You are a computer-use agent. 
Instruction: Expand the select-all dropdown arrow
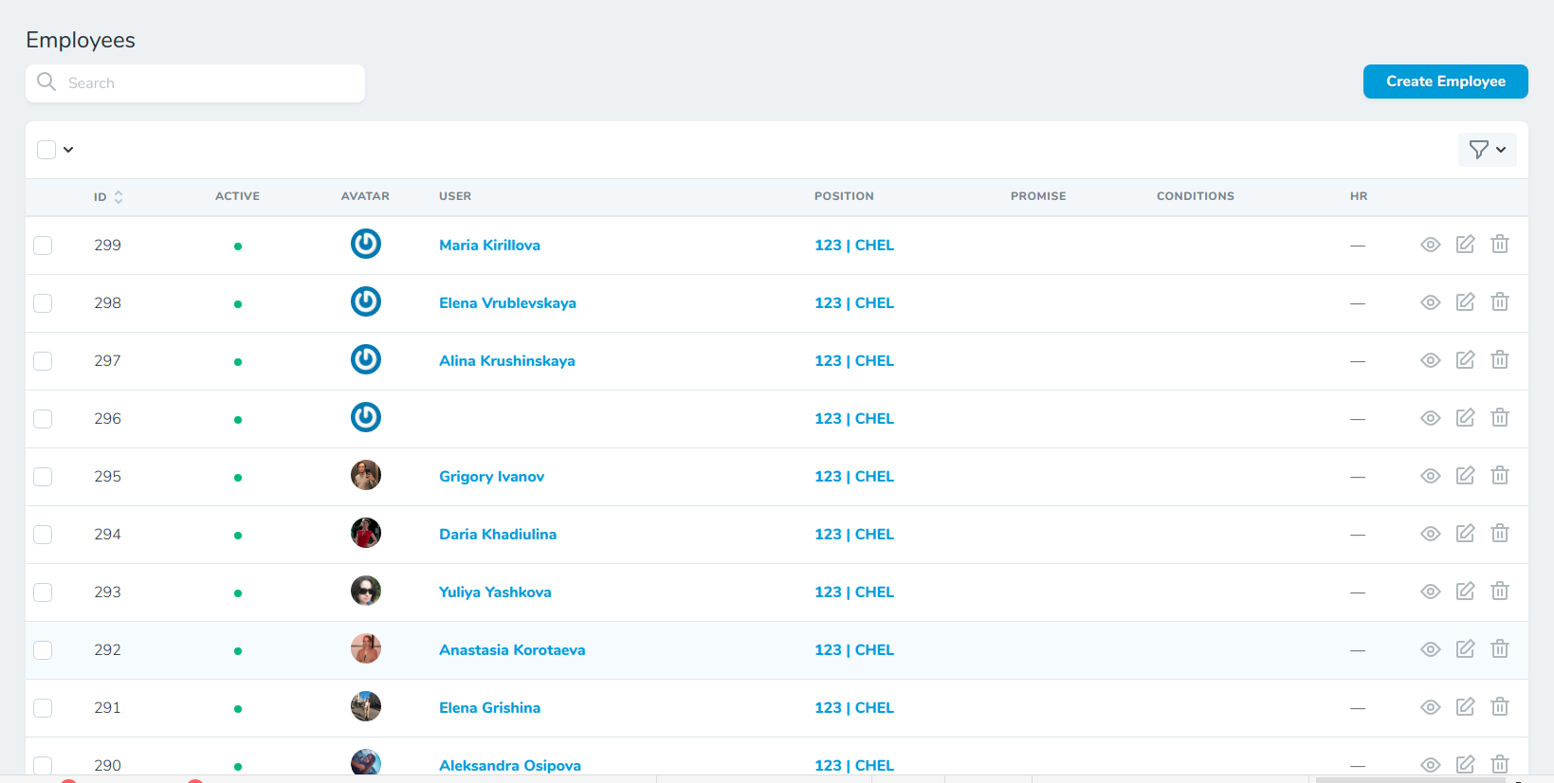click(x=68, y=150)
